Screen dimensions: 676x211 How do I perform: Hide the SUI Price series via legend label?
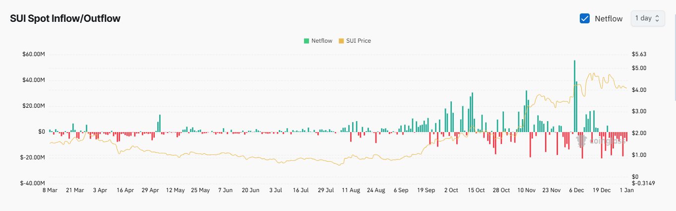(358, 41)
